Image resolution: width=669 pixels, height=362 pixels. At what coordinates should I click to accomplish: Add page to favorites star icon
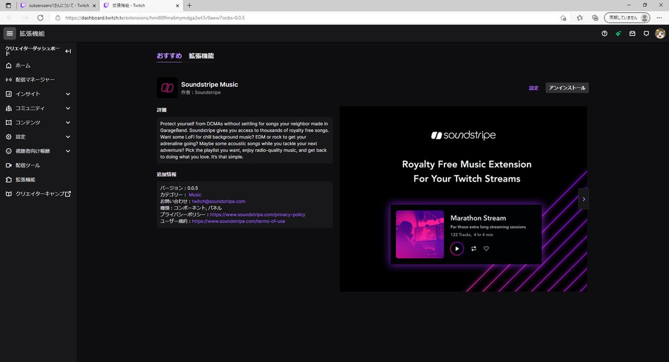(x=563, y=17)
